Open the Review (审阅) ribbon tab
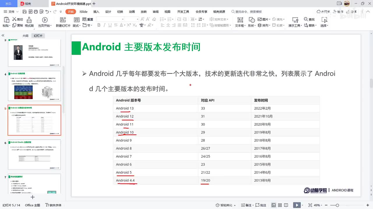This screenshot has width=373, height=209. point(156,12)
